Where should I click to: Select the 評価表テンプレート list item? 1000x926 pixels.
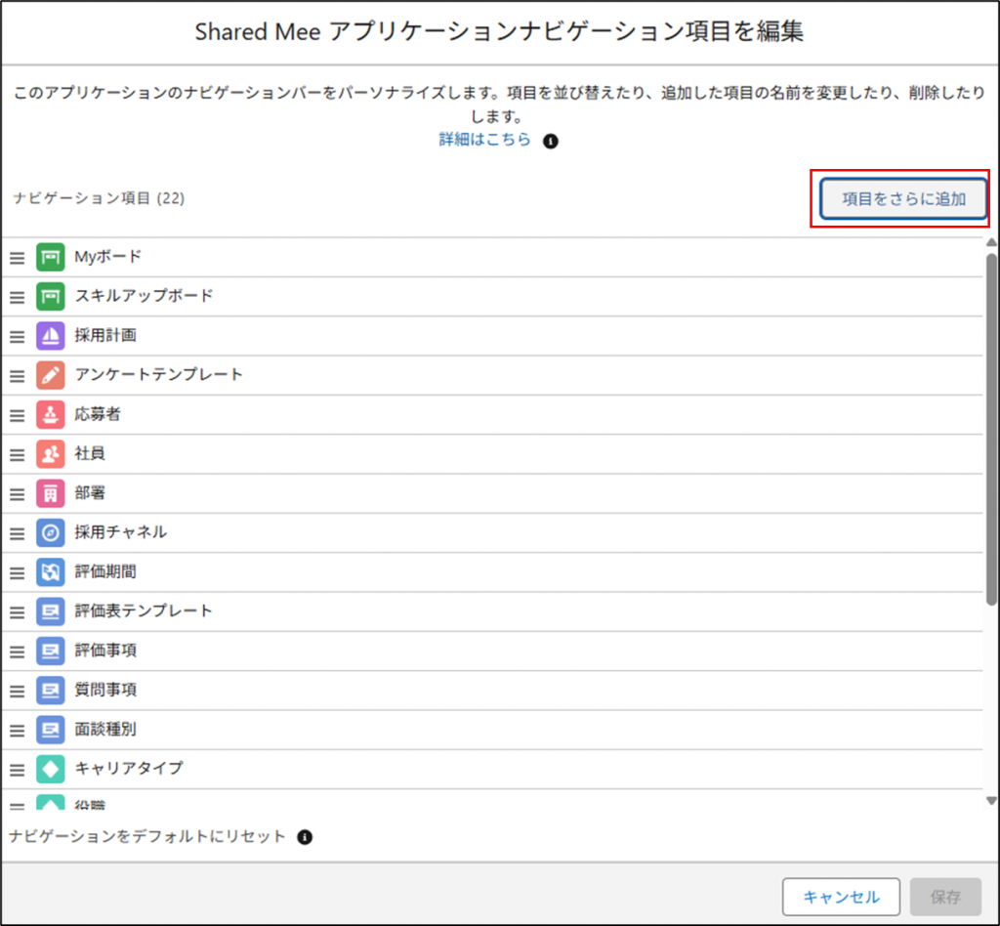[144, 611]
